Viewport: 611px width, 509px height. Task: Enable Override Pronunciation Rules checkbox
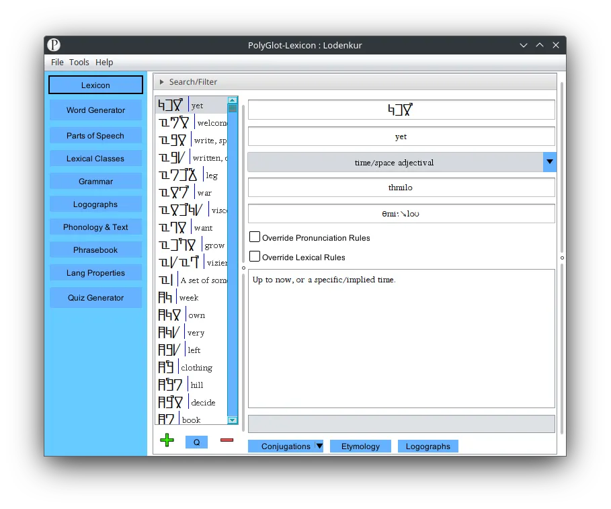(255, 237)
